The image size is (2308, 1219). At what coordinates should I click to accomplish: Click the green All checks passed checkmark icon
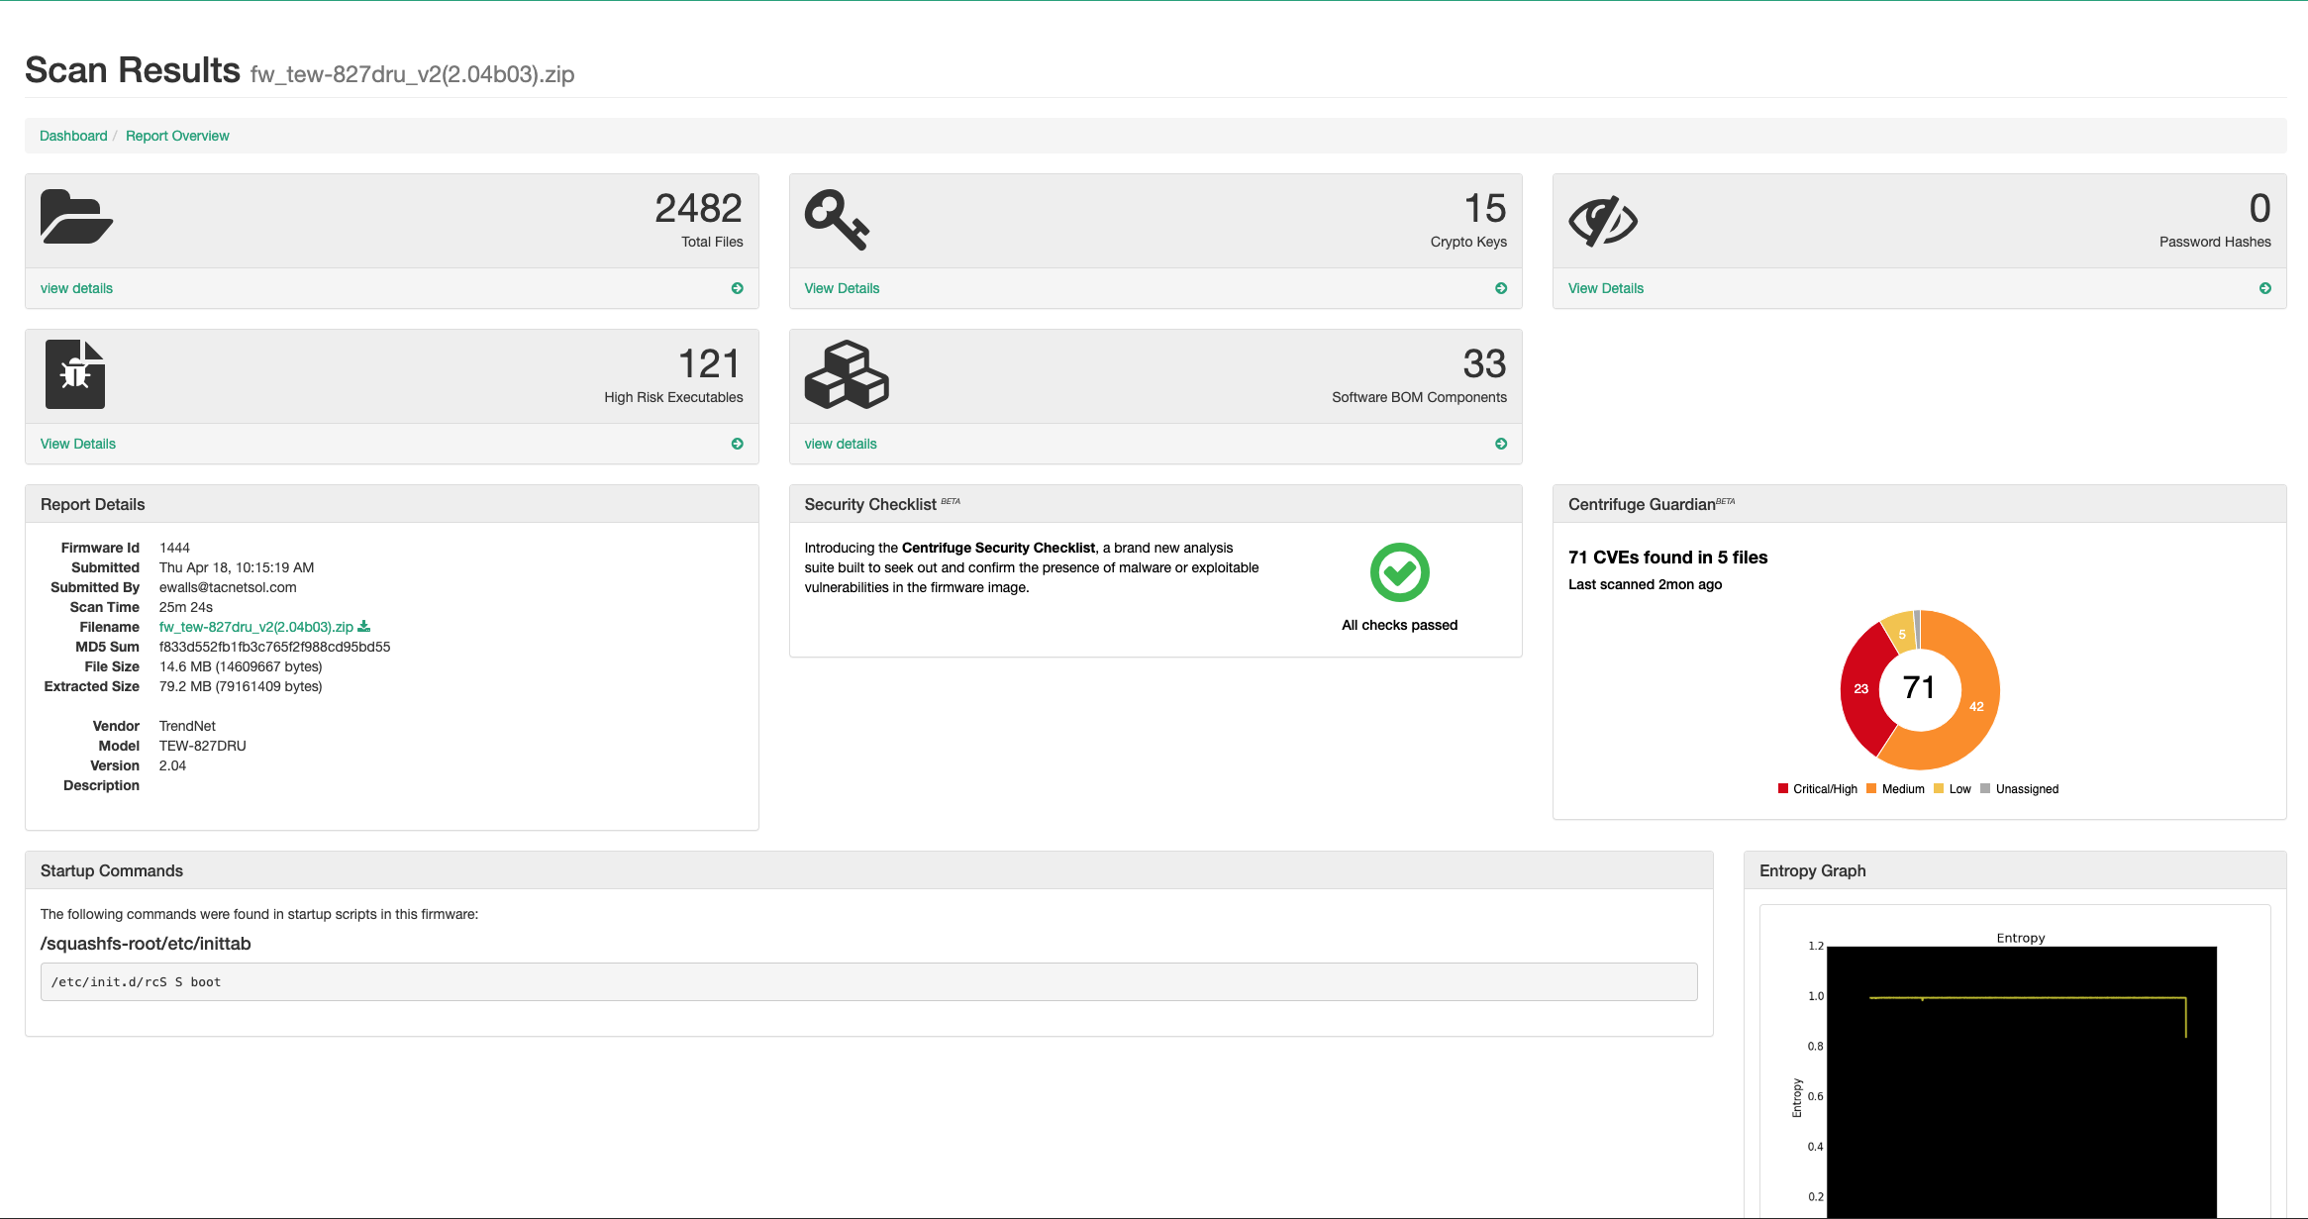[1399, 572]
